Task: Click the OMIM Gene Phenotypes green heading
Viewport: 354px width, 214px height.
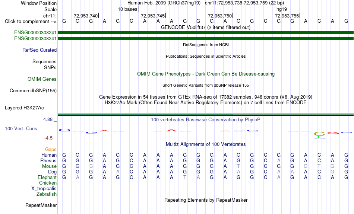Action: (x=206, y=74)
